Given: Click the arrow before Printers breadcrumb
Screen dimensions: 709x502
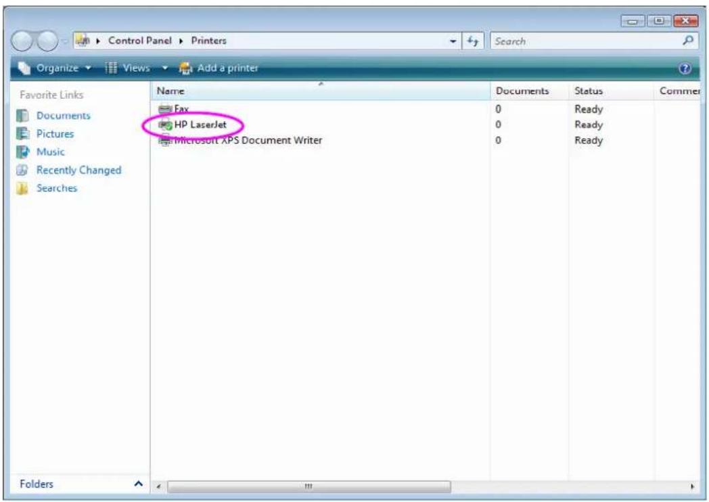Looking at the screenshot, I should point(181,41).
